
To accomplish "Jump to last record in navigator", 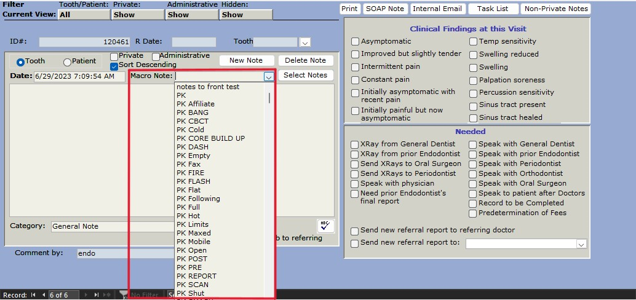I will coord(97,295).
